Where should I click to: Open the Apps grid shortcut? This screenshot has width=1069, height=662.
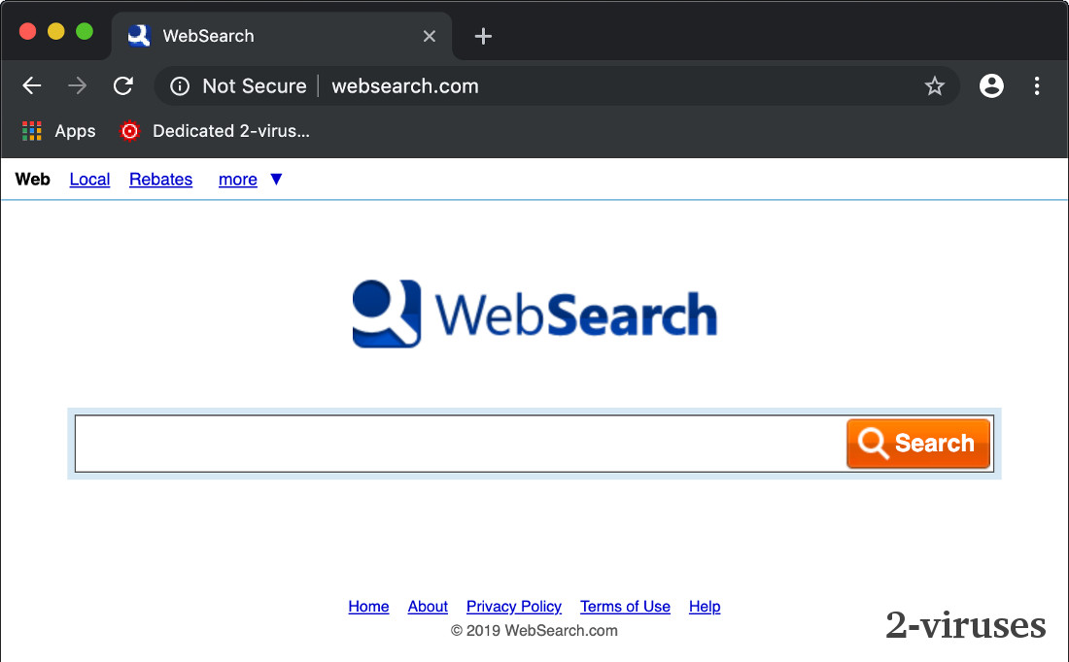pyautogui.click(x=59, y=131)
